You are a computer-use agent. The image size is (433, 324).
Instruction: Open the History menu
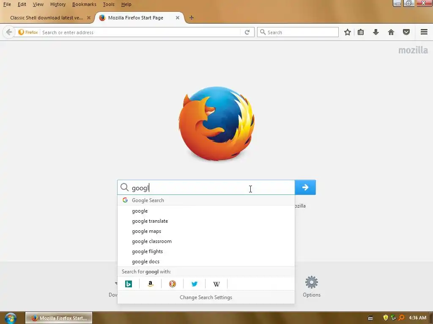pyautogui.click(x=58, y=4)
